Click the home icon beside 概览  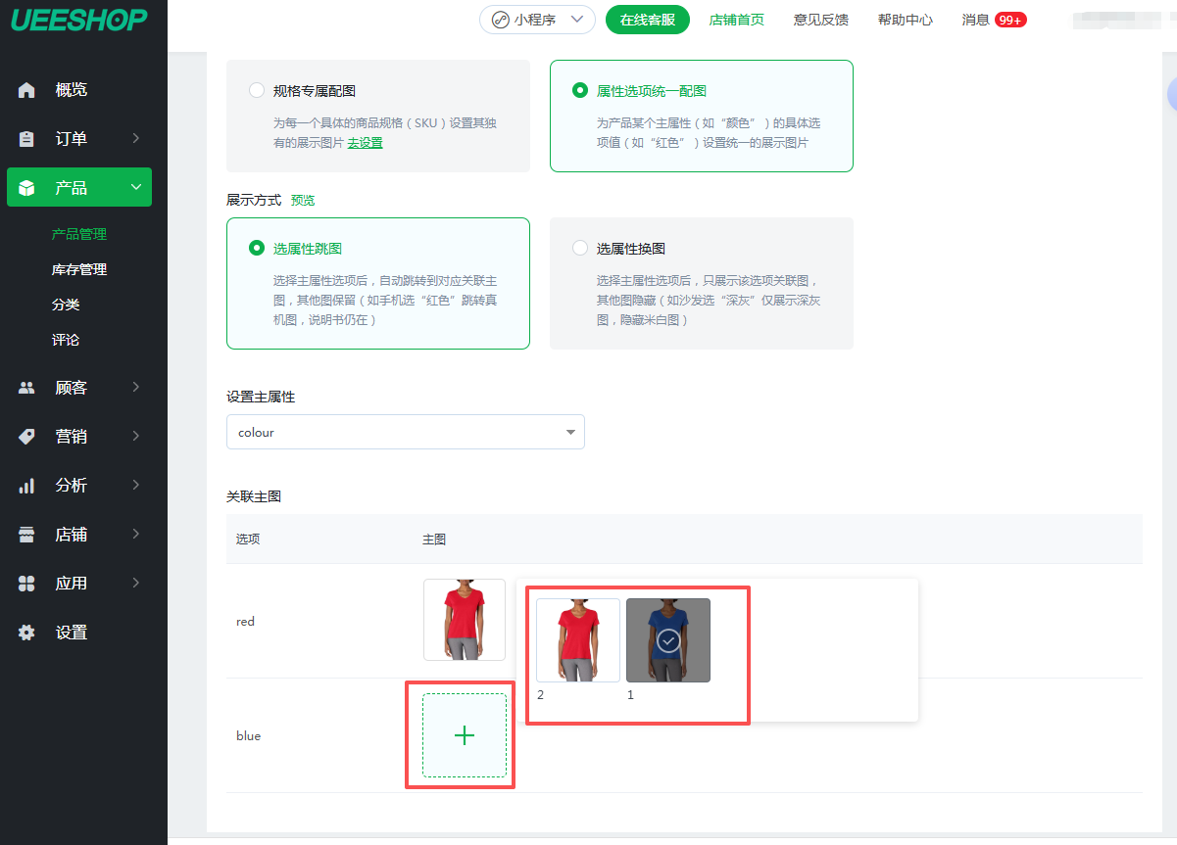[x=27, y=90]
